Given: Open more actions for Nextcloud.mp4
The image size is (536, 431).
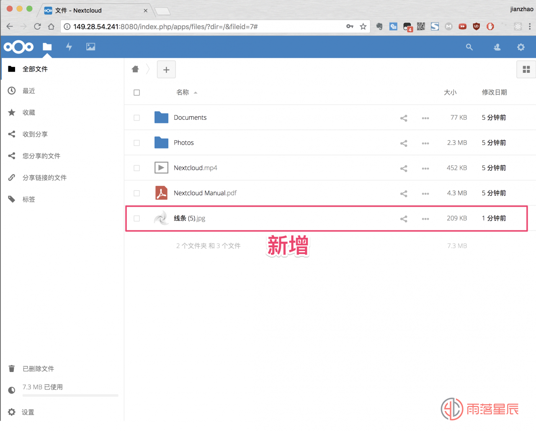Looking at the screenshot, I should [x=425, y=168].
